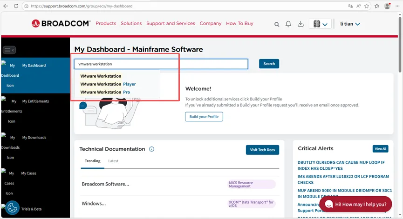Collapse the sidebar with hamburger toggle
Viewport: 403px width, 219px height.
click(9, 50)
